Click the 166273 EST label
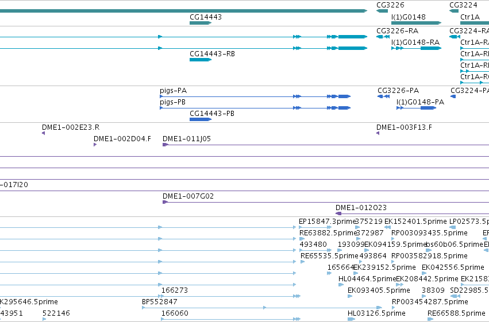 (175, 290)
